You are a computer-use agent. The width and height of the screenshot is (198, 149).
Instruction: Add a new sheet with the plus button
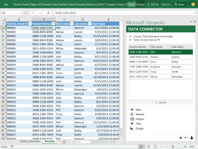click(64, 142)
